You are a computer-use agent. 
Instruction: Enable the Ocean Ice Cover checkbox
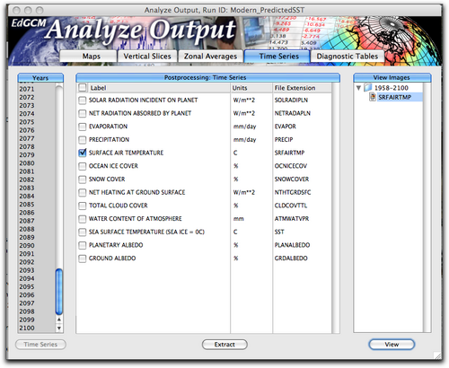tap(82, 166)
